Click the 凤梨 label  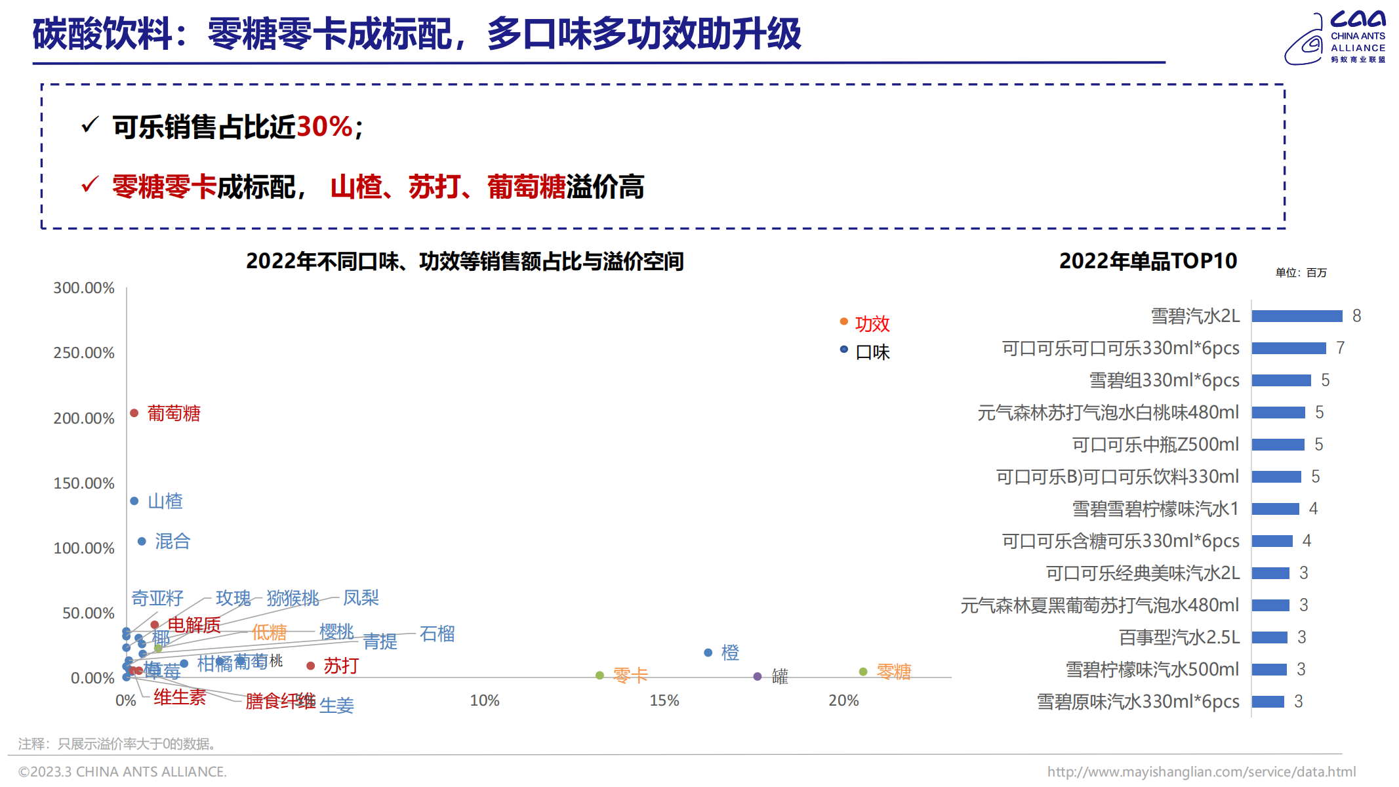coord(361,597)
